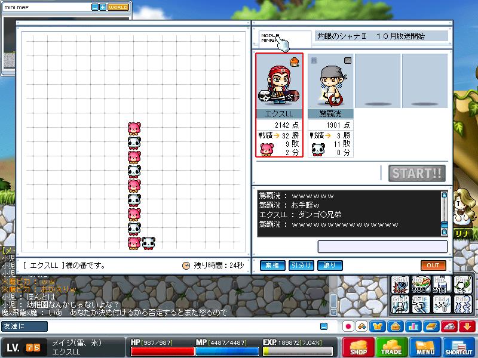Viewport: 478px width, 358px height.
Task: Click the START!! button
Action: pos(416,173)
